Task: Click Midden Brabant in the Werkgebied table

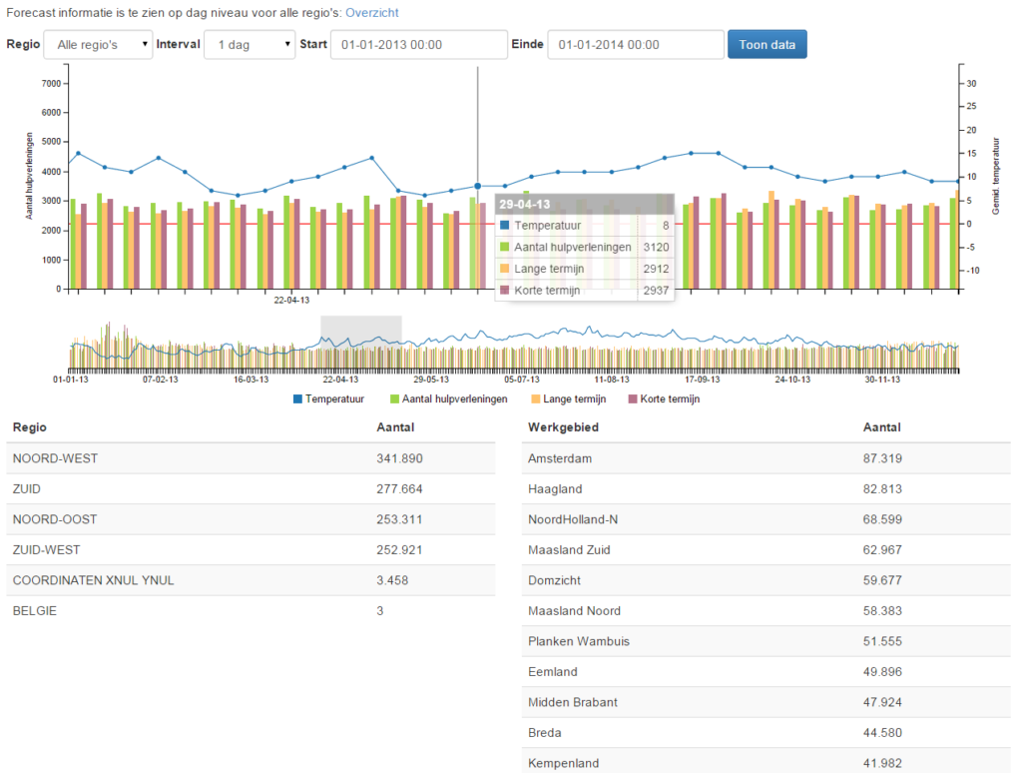Action: 573,702
